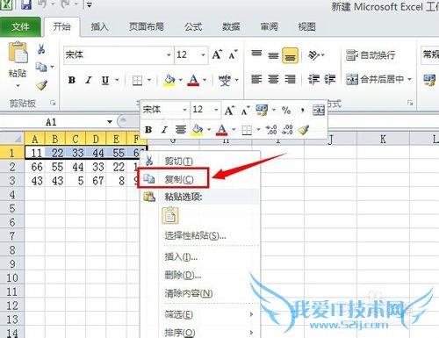Viewport: 439px width, 338px height.
Task: Switch to the 审阅 Review tab
Action: 269,27
